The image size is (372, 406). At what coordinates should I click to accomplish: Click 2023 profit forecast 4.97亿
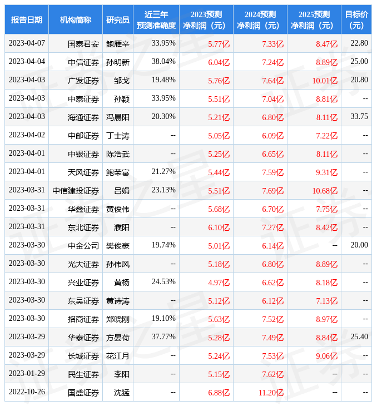pyautogui.click(x=219, y=283)
